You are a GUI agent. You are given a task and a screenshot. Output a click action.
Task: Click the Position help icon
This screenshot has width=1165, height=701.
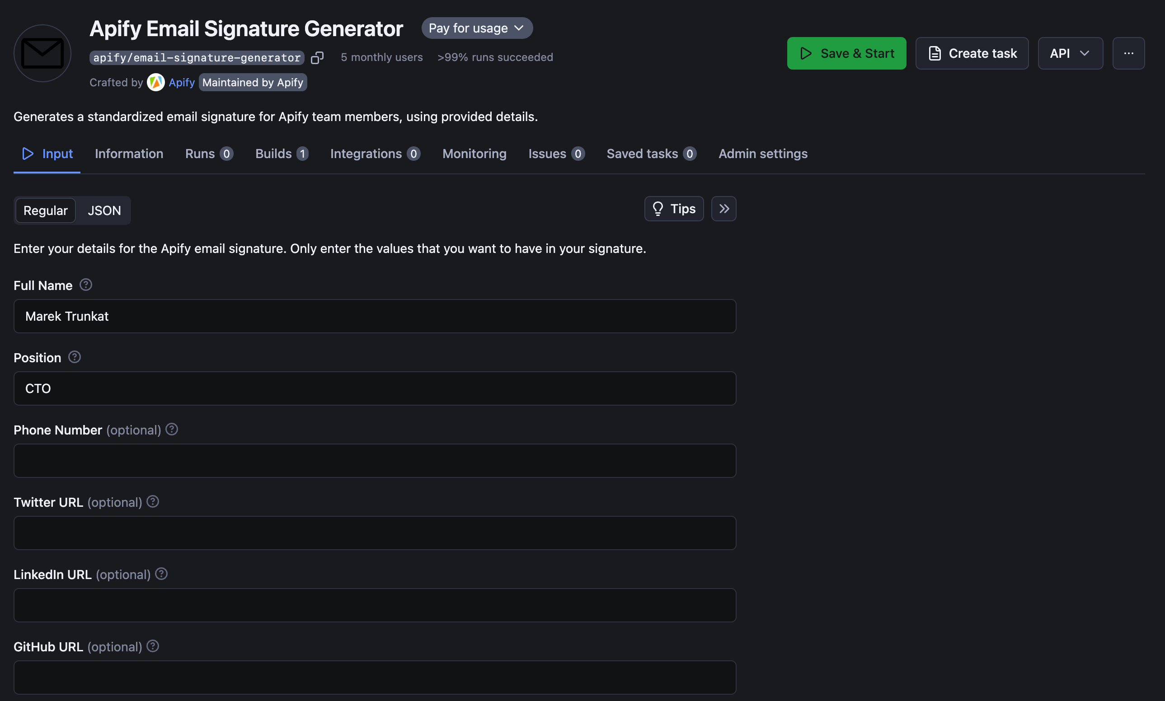[x=74, y=357]
